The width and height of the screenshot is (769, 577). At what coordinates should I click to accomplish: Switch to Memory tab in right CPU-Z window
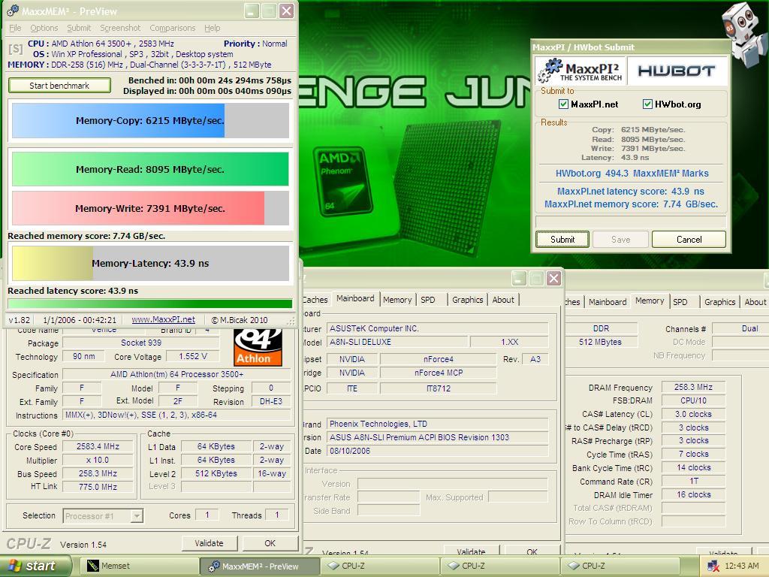(x=650, y=301)
